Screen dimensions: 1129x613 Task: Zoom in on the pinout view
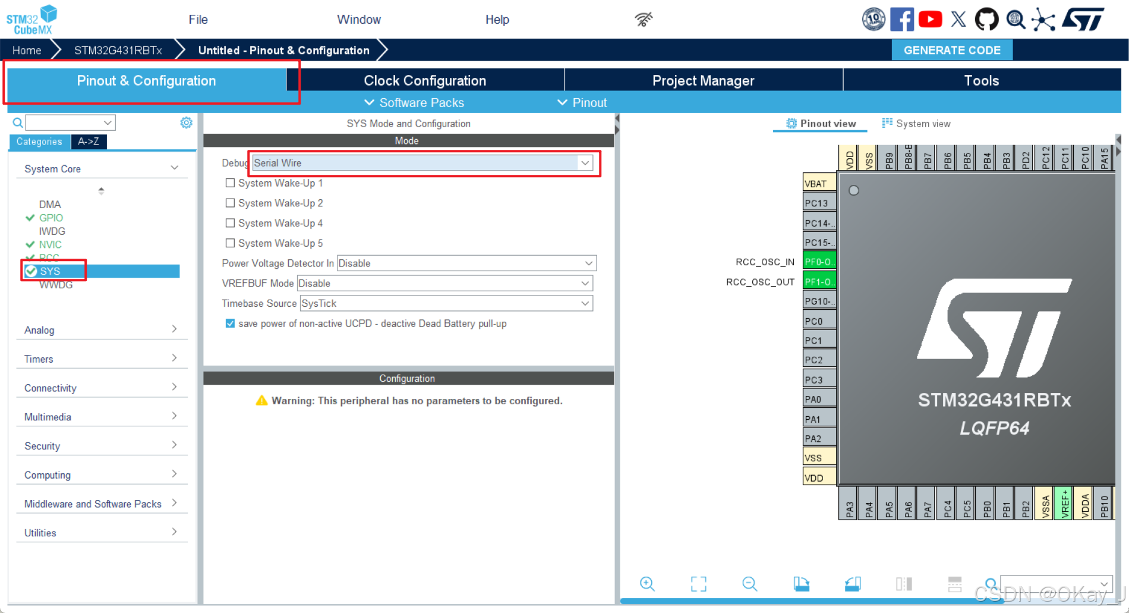(x=647, y=584)
